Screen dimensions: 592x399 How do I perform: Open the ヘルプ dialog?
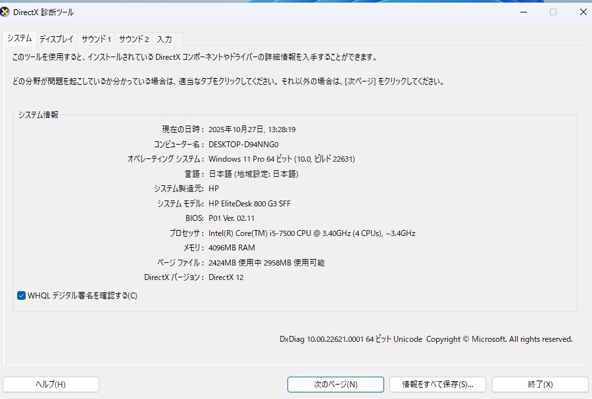pos(51,385)
